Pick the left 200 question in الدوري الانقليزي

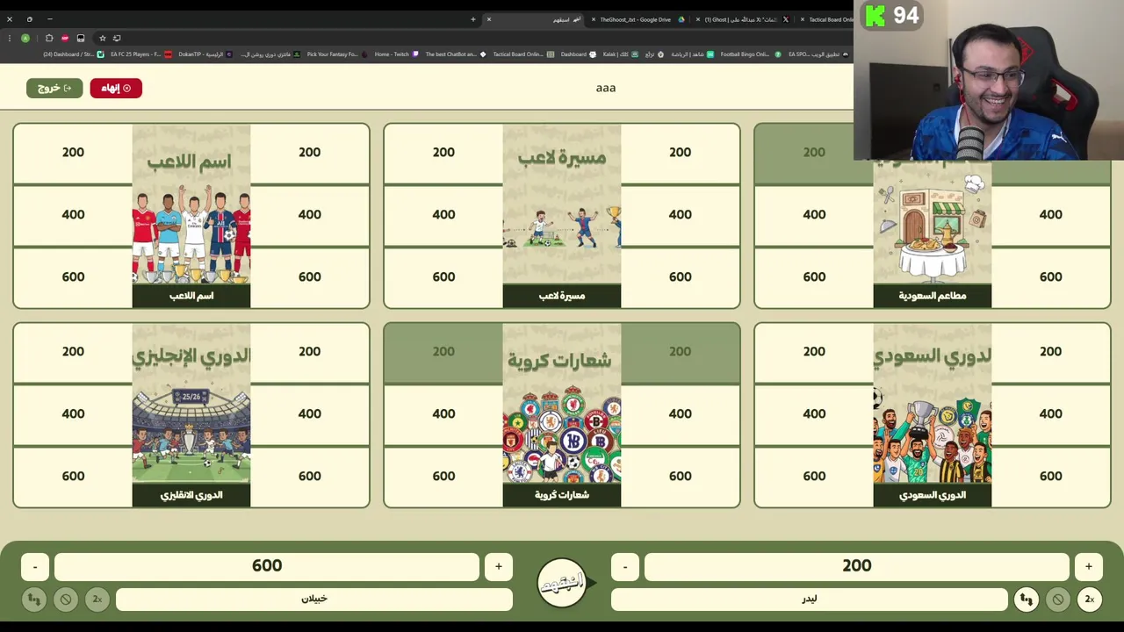click(73, 352)
